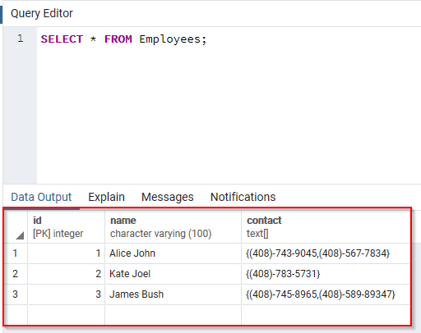421x333 pixels.
Task: Switch to the Data Output tab
Action: pyautogui.click(x=41, y=197)
